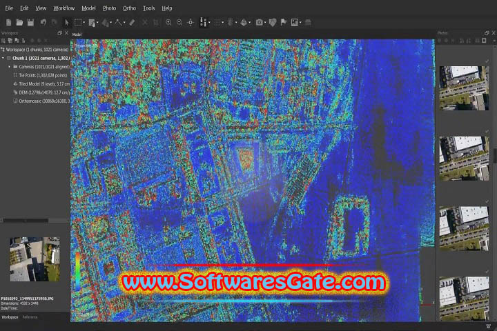This screenshot has height=331, width=497.
Task: Open the Rectangle Selection tool dropdown arrow
Action: pos(84,23)
